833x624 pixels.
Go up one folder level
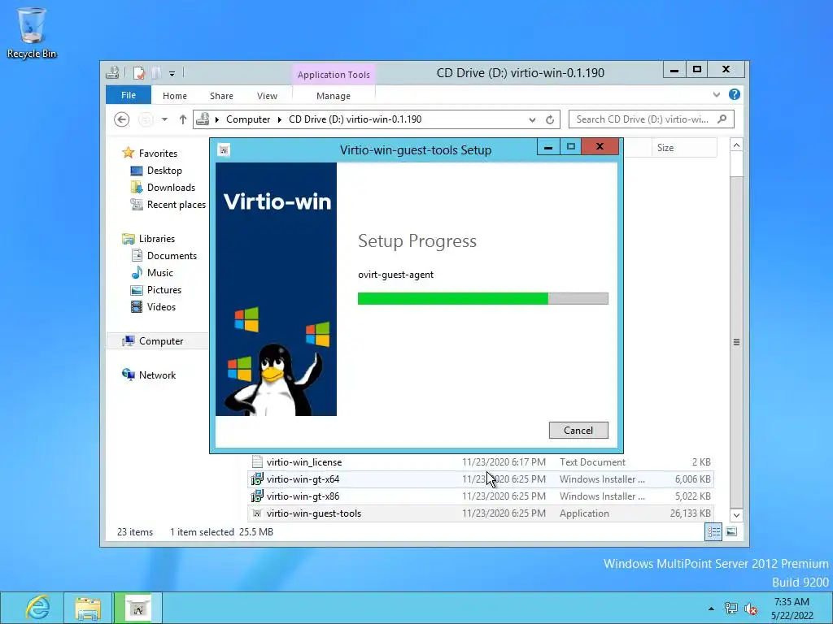(183, 119)
